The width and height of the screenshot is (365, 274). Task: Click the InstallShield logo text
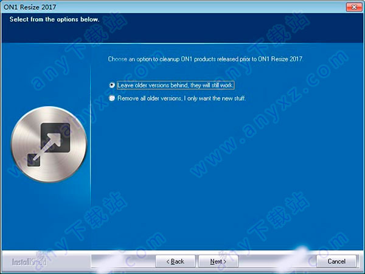29,262
